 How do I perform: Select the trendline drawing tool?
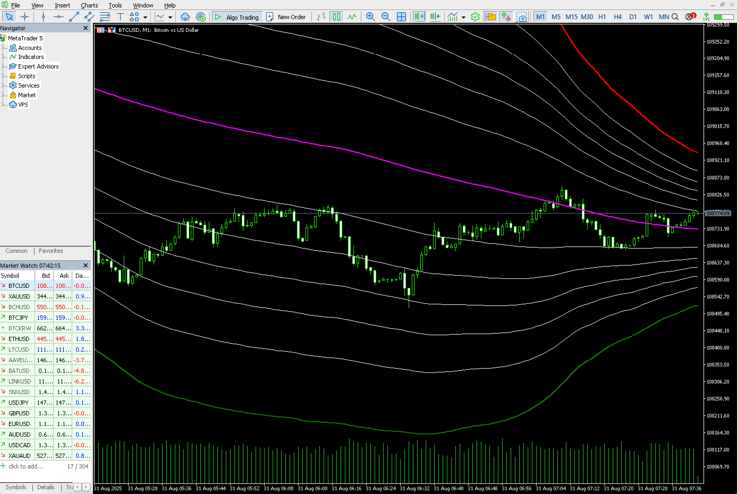pos(74,17)
